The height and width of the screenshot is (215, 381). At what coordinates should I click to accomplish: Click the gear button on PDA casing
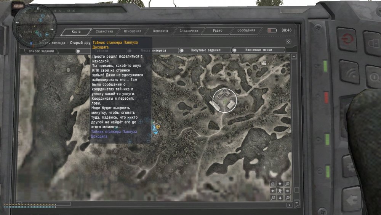point(350,166)
